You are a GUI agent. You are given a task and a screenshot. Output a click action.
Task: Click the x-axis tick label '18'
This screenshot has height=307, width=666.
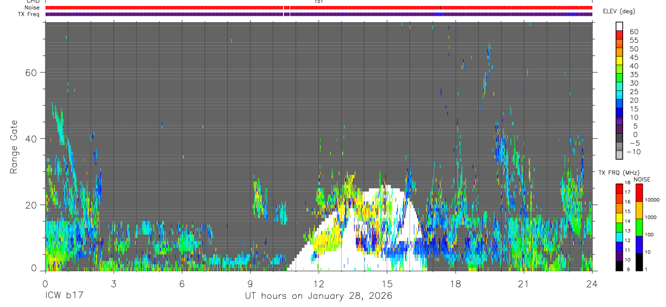point(455,284)
